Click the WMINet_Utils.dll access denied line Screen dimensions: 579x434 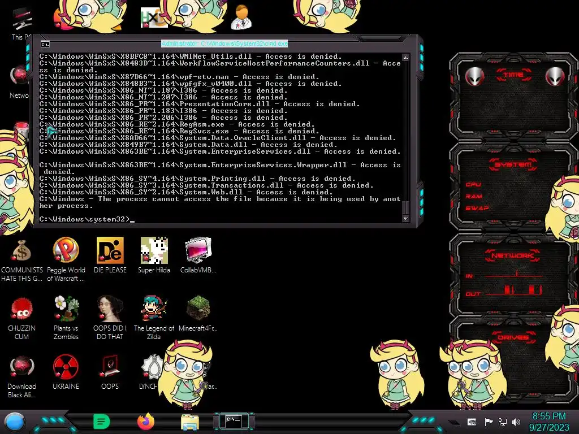point(191,57)
